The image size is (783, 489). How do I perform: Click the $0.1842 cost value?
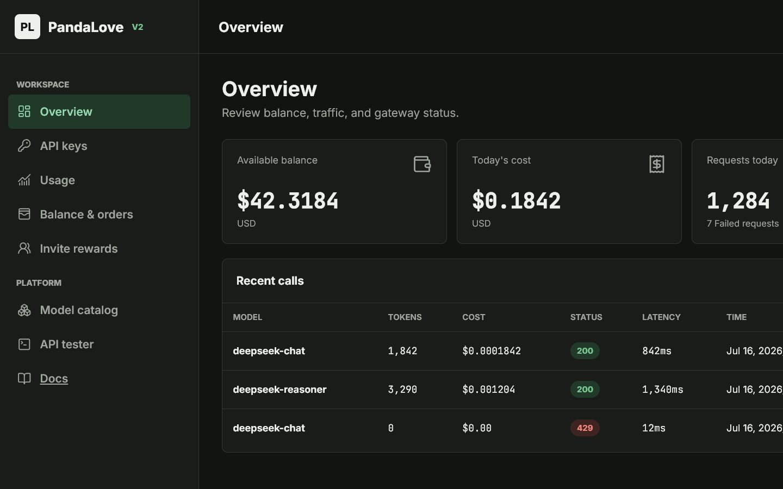click(x=516, y=200)
